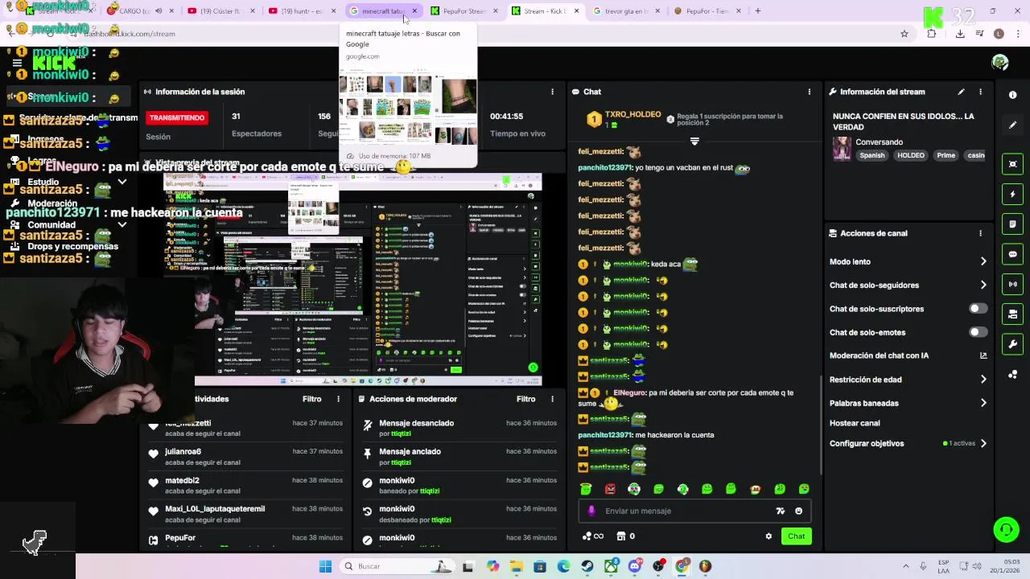The image size is (1030, 579).
Task: Click the Prime stream tag
Action: [946, 155]
